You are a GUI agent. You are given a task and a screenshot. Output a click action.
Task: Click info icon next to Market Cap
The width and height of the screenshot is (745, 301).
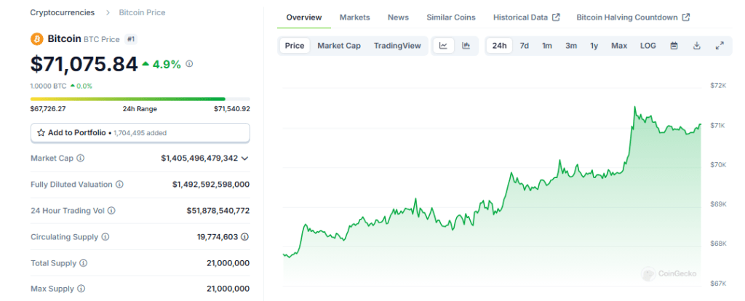[x=80, y=158]
